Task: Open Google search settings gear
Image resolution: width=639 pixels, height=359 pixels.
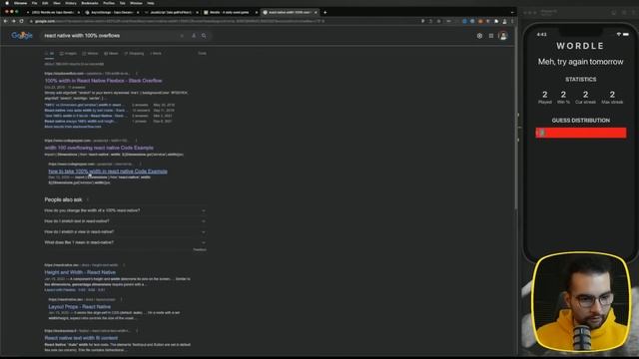Action: (479, 36)
